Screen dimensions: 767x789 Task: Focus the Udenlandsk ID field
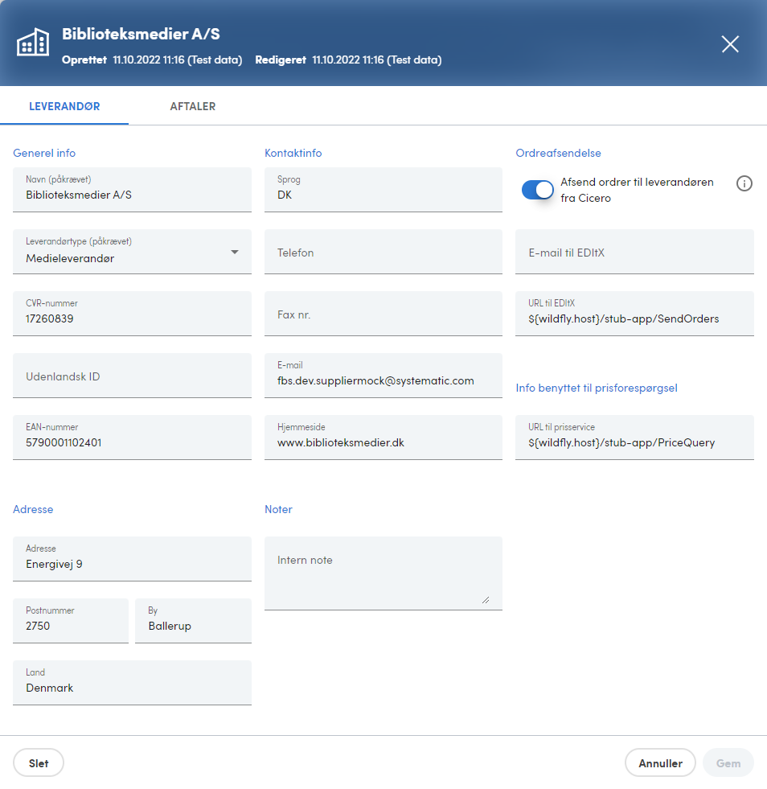point(132,376)
